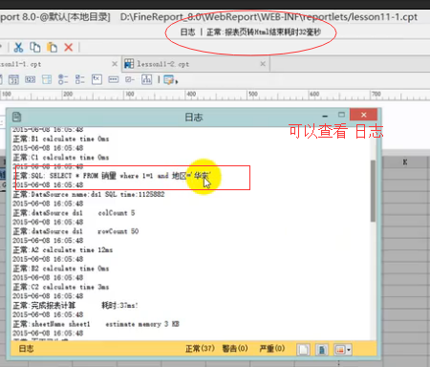The image size is (430, 367).
Task: Click the Cut scissors icon
Action: [x=18, y=48]
